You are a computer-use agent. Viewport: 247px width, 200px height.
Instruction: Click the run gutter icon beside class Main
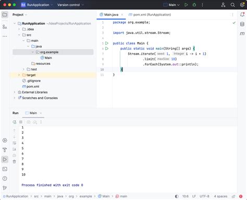107,43
